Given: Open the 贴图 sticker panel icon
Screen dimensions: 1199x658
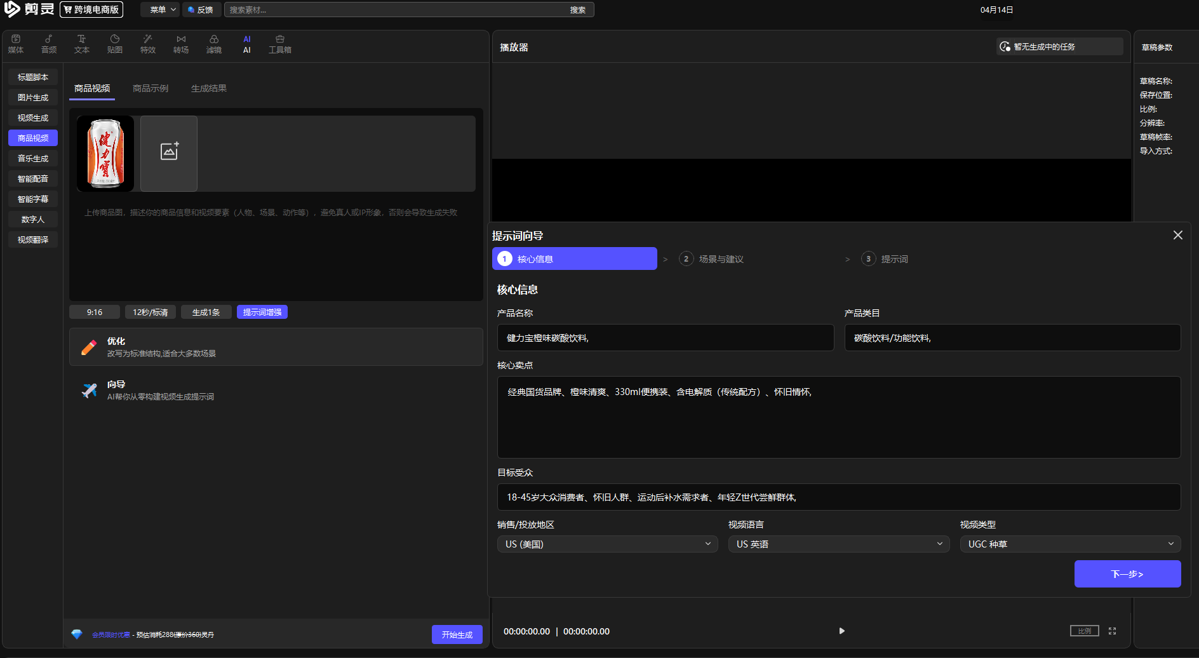Looking at the screenshot, I should (115, 44).
